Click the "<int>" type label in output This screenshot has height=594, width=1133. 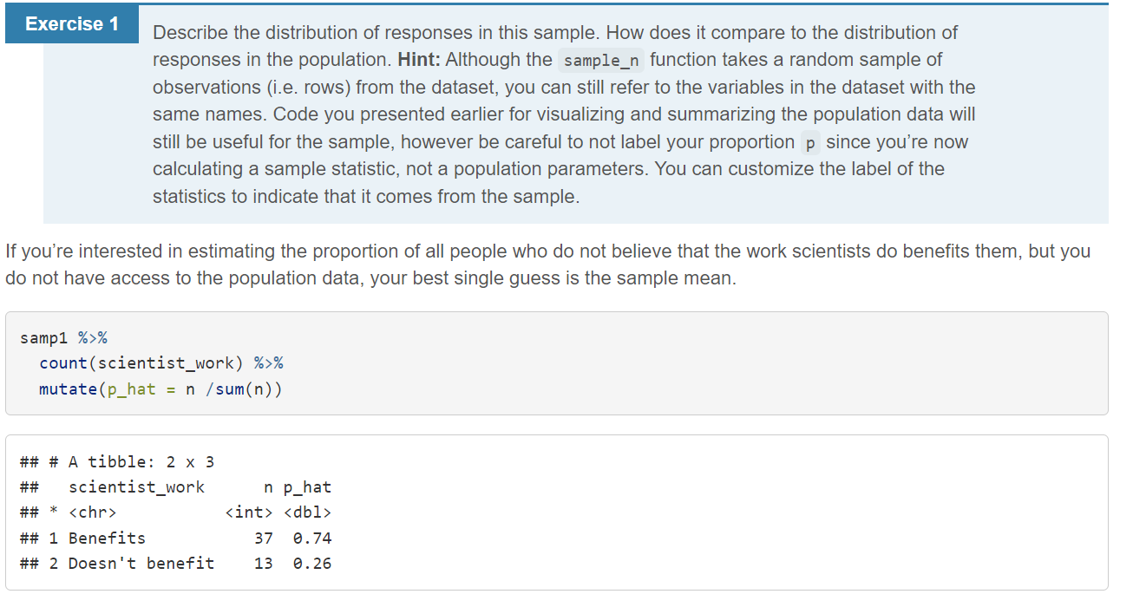[x=249, y=512]
